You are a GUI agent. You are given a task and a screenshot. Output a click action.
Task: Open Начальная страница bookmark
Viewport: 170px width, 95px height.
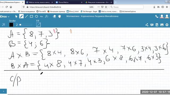56,11
